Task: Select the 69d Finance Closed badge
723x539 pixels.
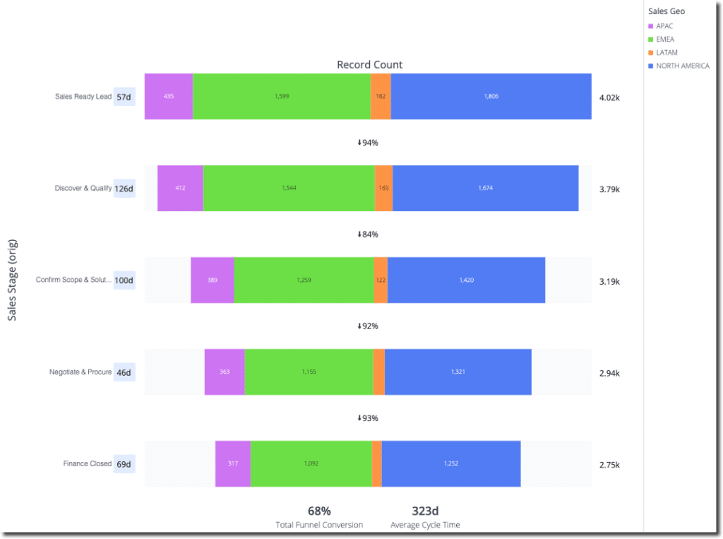Action: (x=124, y=464)
